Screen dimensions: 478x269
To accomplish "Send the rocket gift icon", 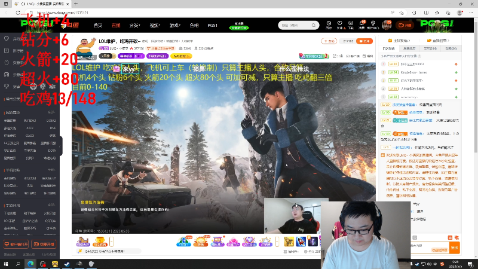I will [301, 242].
